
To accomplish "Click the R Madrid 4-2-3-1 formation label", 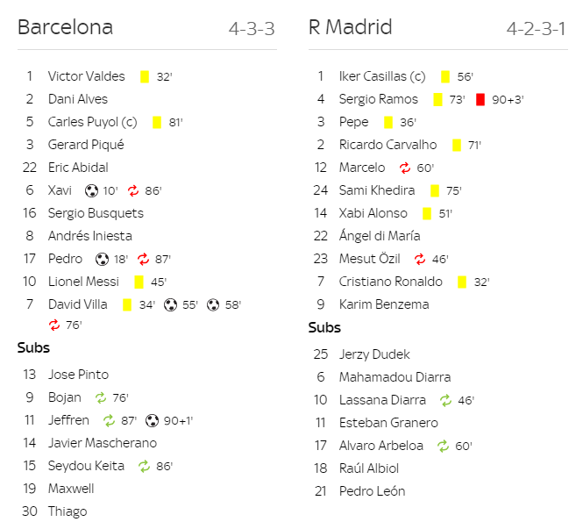I will click(x=537, y=29).
